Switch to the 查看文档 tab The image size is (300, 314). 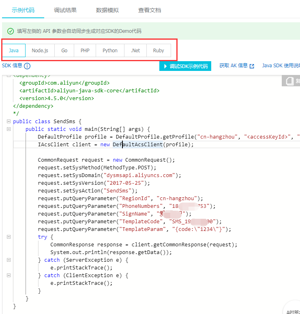click(x=150, y=10)
